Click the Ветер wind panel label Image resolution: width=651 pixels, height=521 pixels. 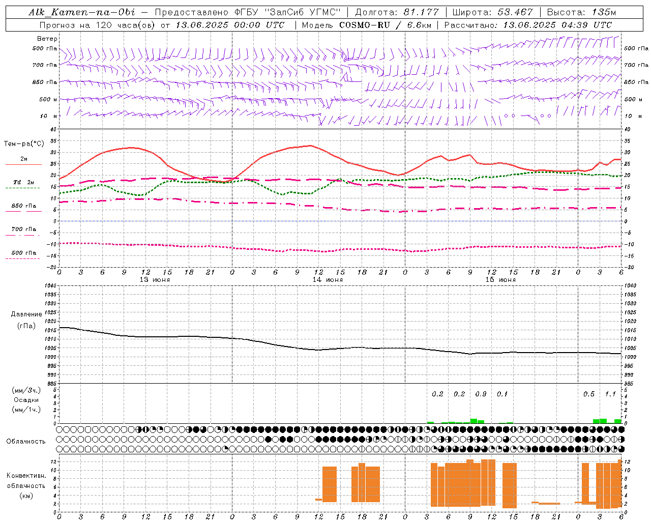pos(47,39)
